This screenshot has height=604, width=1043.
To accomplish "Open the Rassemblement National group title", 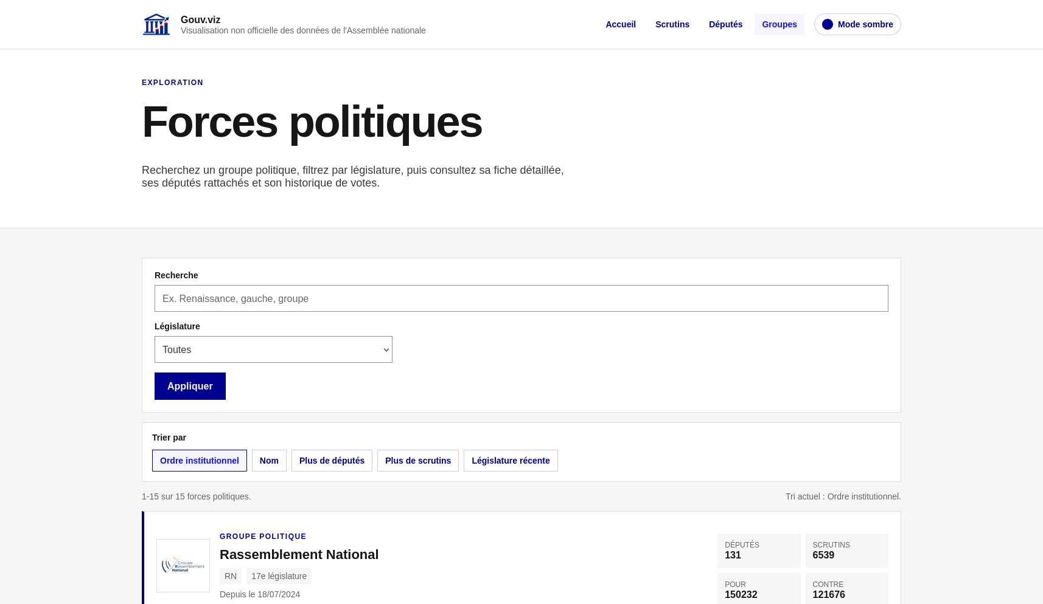I will tap(299, 554).
